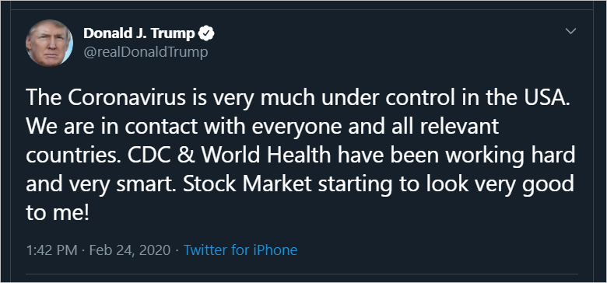Click the word Coronavirus in the tweet
The height and width of the screenshot is (283, 607).
[127, 98]
